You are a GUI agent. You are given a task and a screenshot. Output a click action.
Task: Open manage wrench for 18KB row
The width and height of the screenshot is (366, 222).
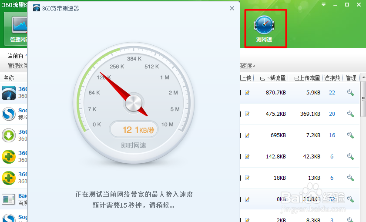[350, 178]
